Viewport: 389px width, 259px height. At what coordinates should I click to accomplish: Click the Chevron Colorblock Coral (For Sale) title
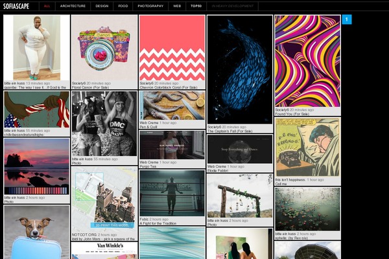pos(168,87)
